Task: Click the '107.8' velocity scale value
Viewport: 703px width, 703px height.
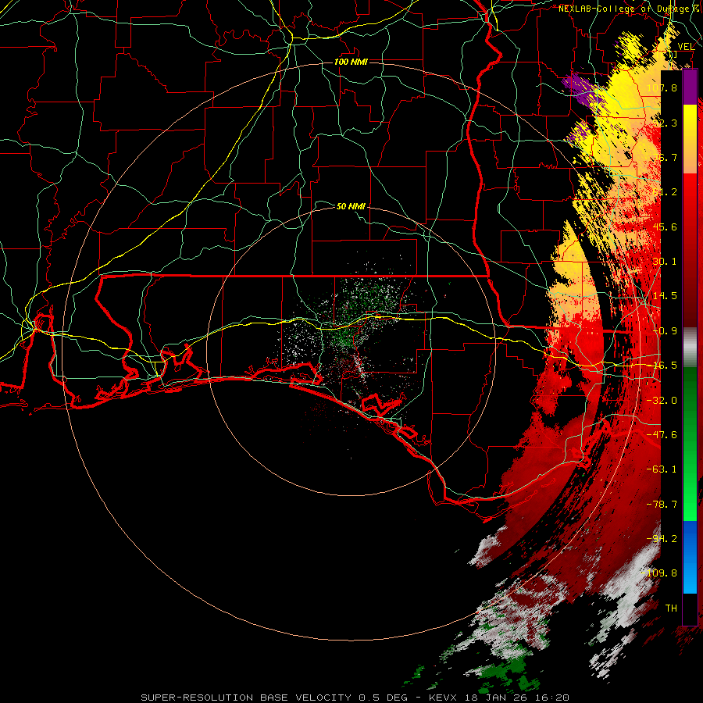Action: 662,87
